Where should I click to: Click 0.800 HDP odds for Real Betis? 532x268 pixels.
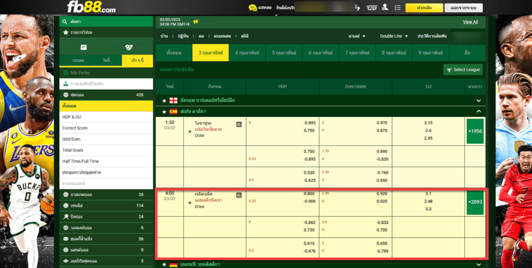click(x=309, y=194)
